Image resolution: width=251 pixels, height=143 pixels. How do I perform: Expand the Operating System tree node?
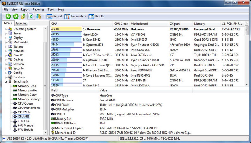click(x=6, y=29)
